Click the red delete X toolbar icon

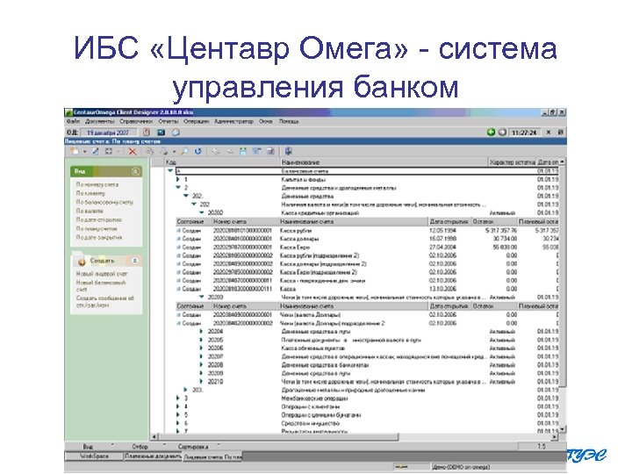click(133, 152)
